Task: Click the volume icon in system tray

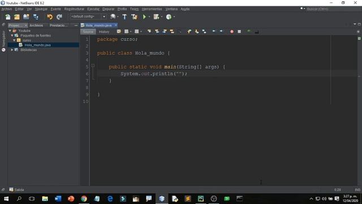Action: tap(324, 199)
